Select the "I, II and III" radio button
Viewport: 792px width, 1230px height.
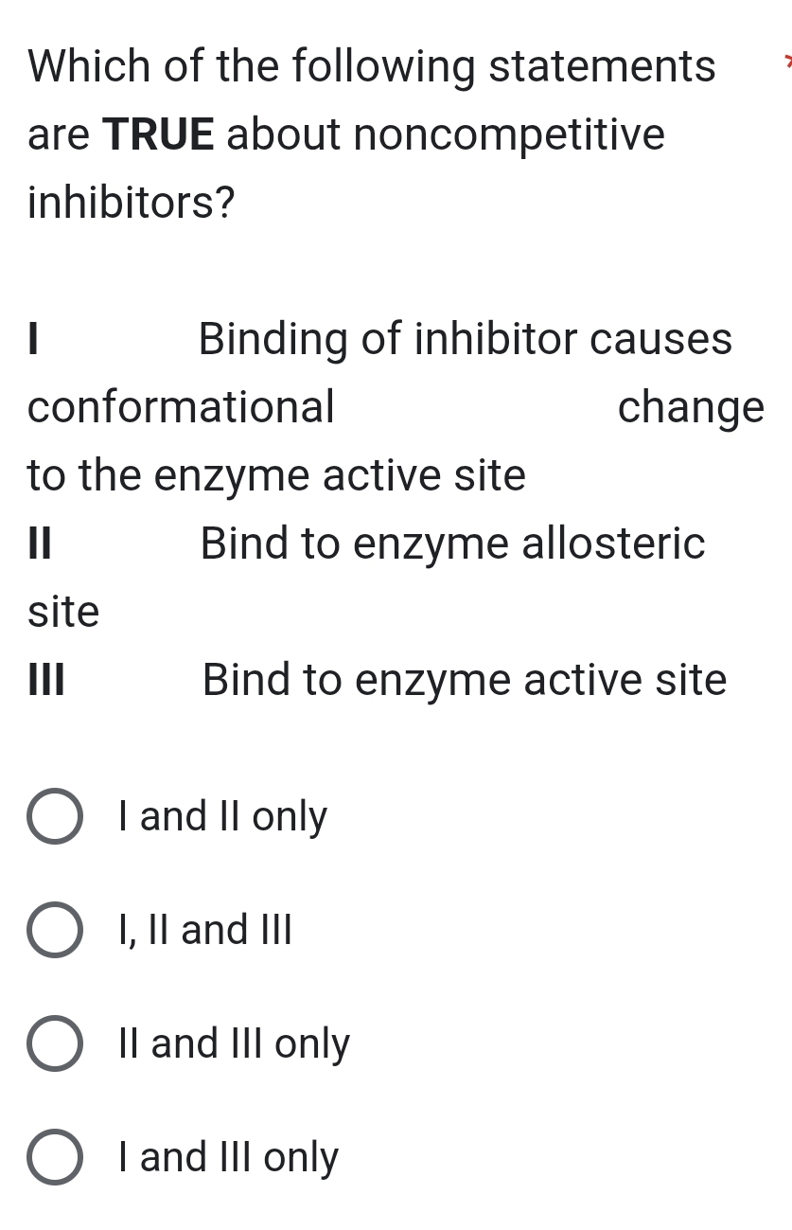pos(54,930)
